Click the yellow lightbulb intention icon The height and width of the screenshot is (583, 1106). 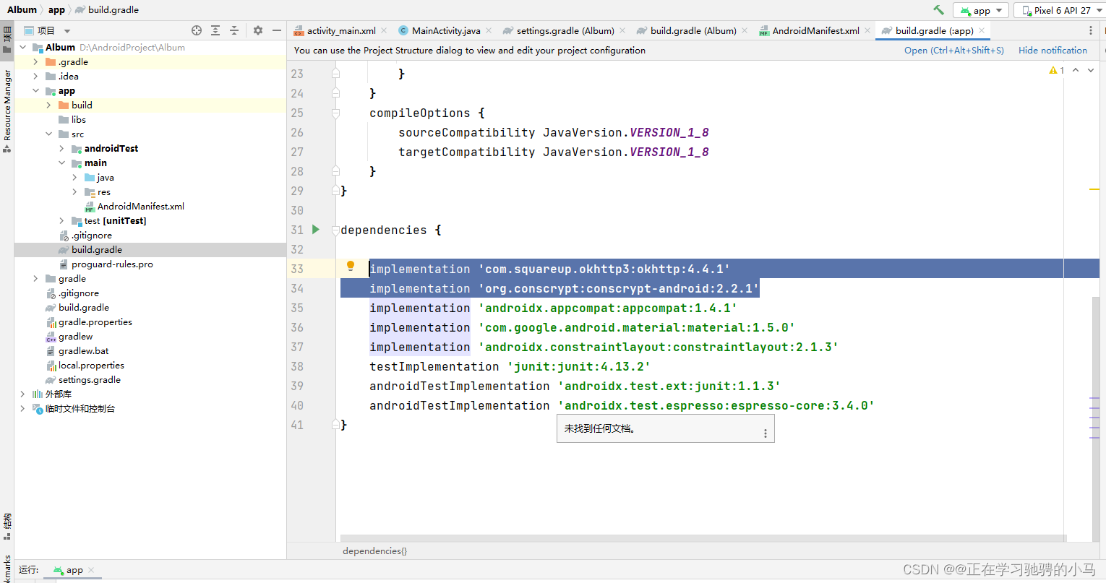[x=351, y=267]
